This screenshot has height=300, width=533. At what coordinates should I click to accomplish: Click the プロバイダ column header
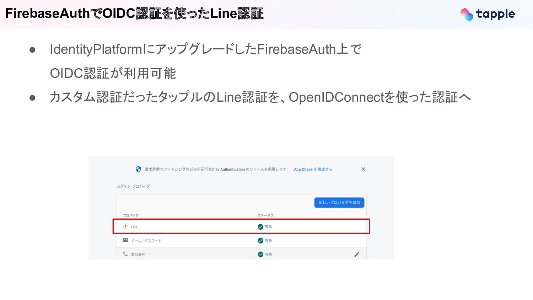[x=131, y=216]
